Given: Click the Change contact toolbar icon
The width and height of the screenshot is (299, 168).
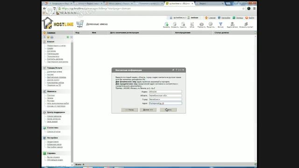Looking at the screenshot, I should (246, 25).
